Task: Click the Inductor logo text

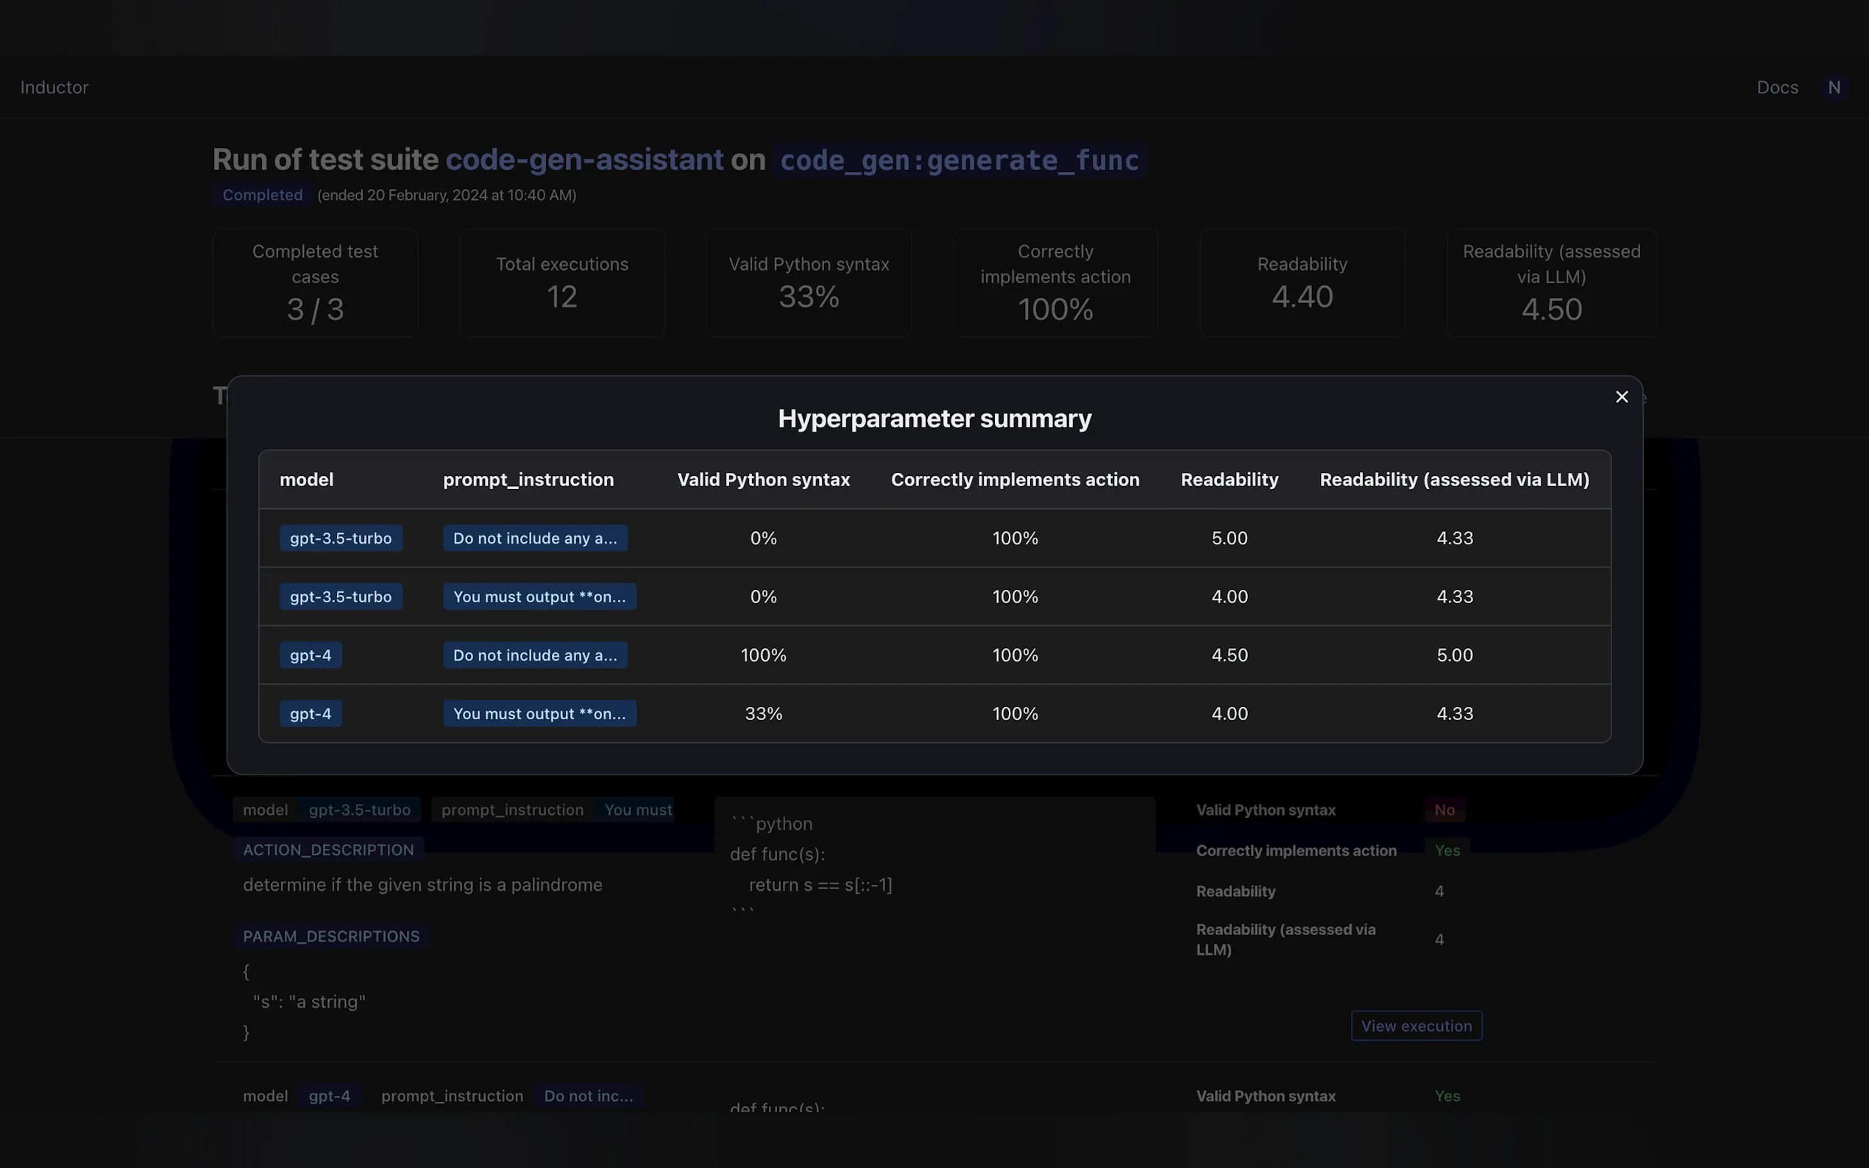Action: [54, 88]
